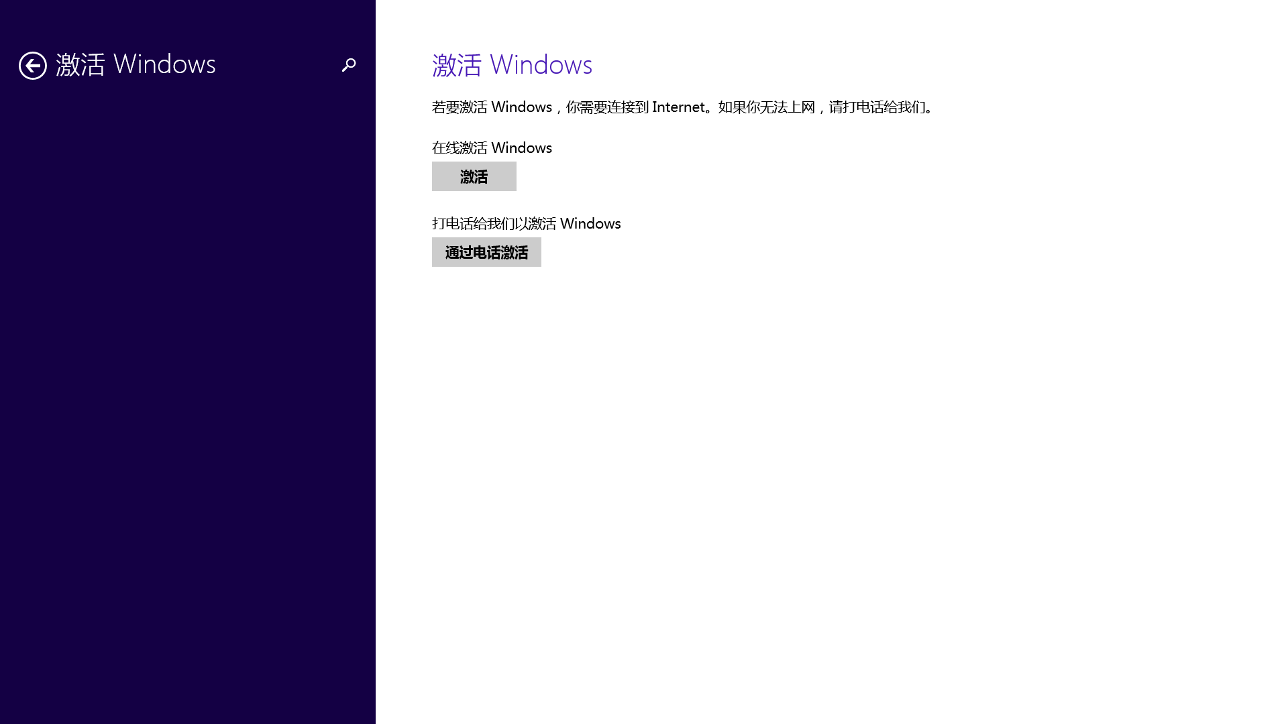Click Windows in the phone activation label
This screenshot has width=1288, height=724.
pyautogui.click(x=590, y=224)
